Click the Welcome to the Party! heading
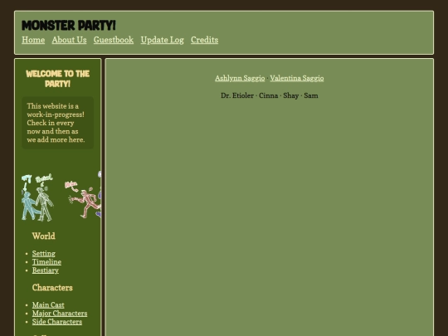The height and width of the screenshot is (336, 448). 58,79
